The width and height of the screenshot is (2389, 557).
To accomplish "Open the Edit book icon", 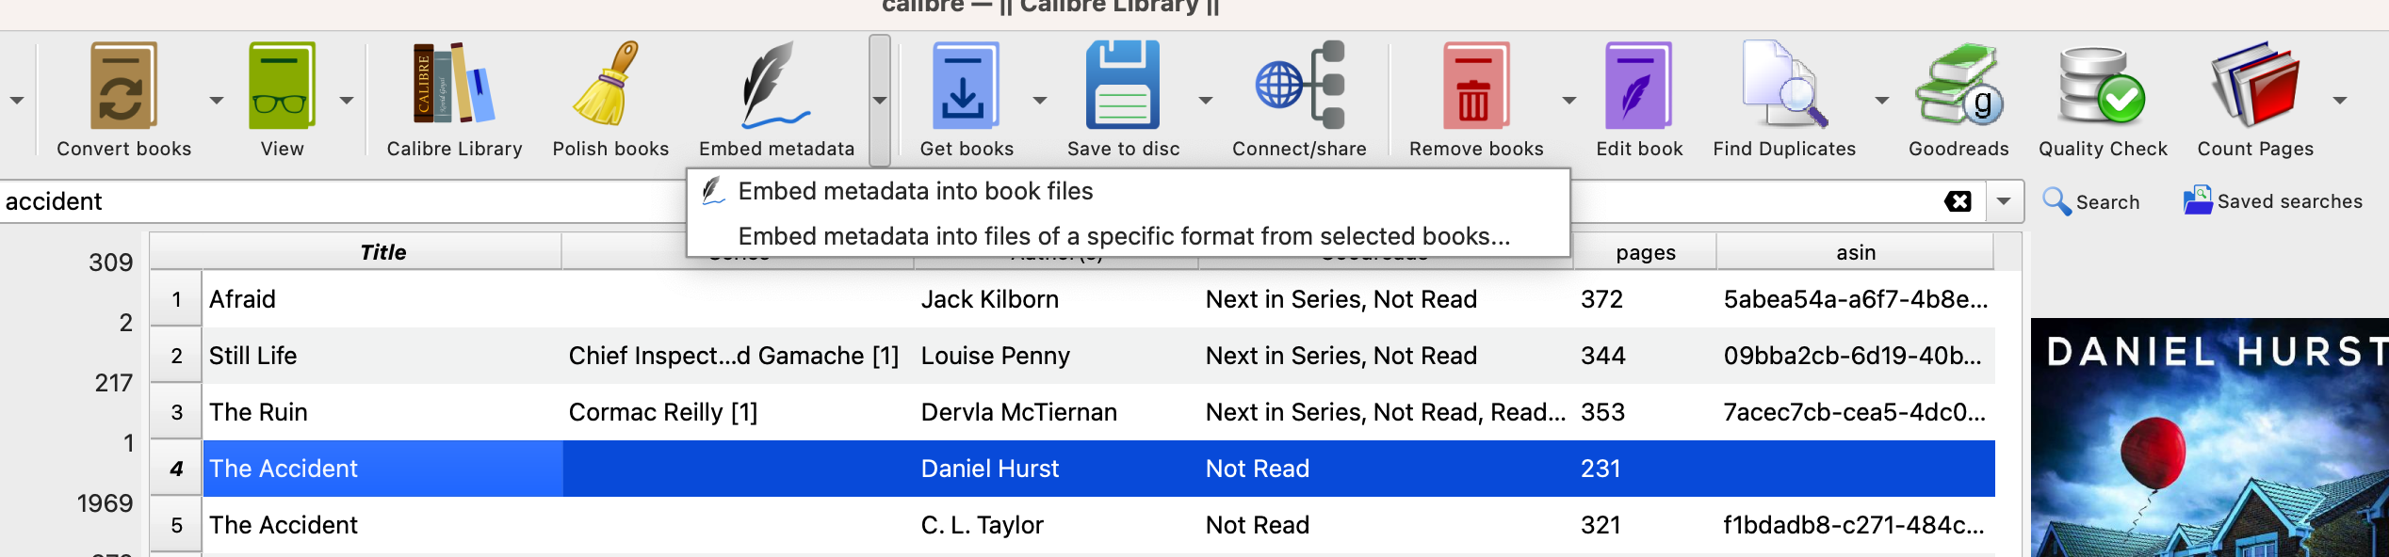I will click(x=1638, y=87).
